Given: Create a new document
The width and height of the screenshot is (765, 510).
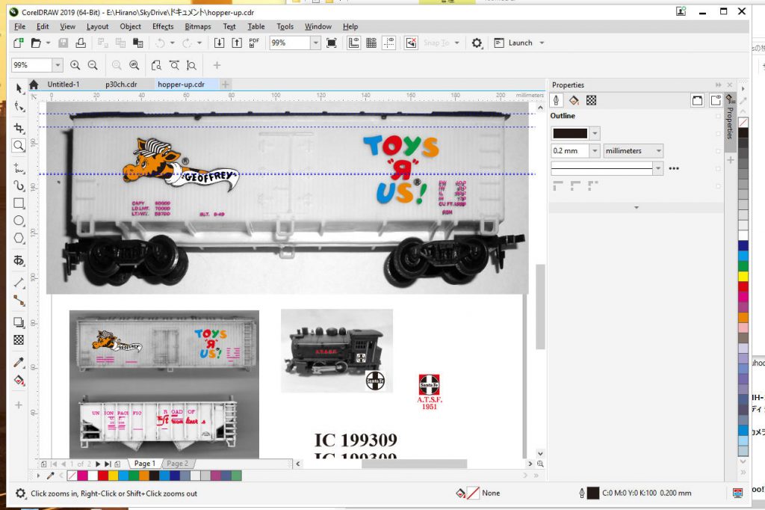Looking at the screenshot, I should [19, 43].
